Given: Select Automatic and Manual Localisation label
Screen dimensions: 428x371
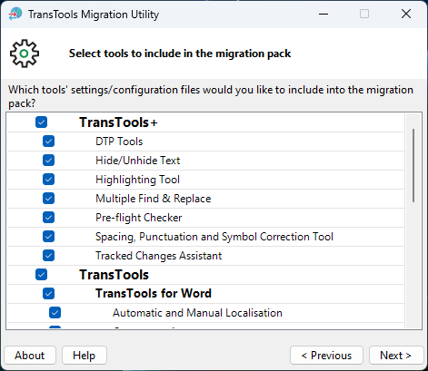Looking at the screenshot, I should (197, 313).
